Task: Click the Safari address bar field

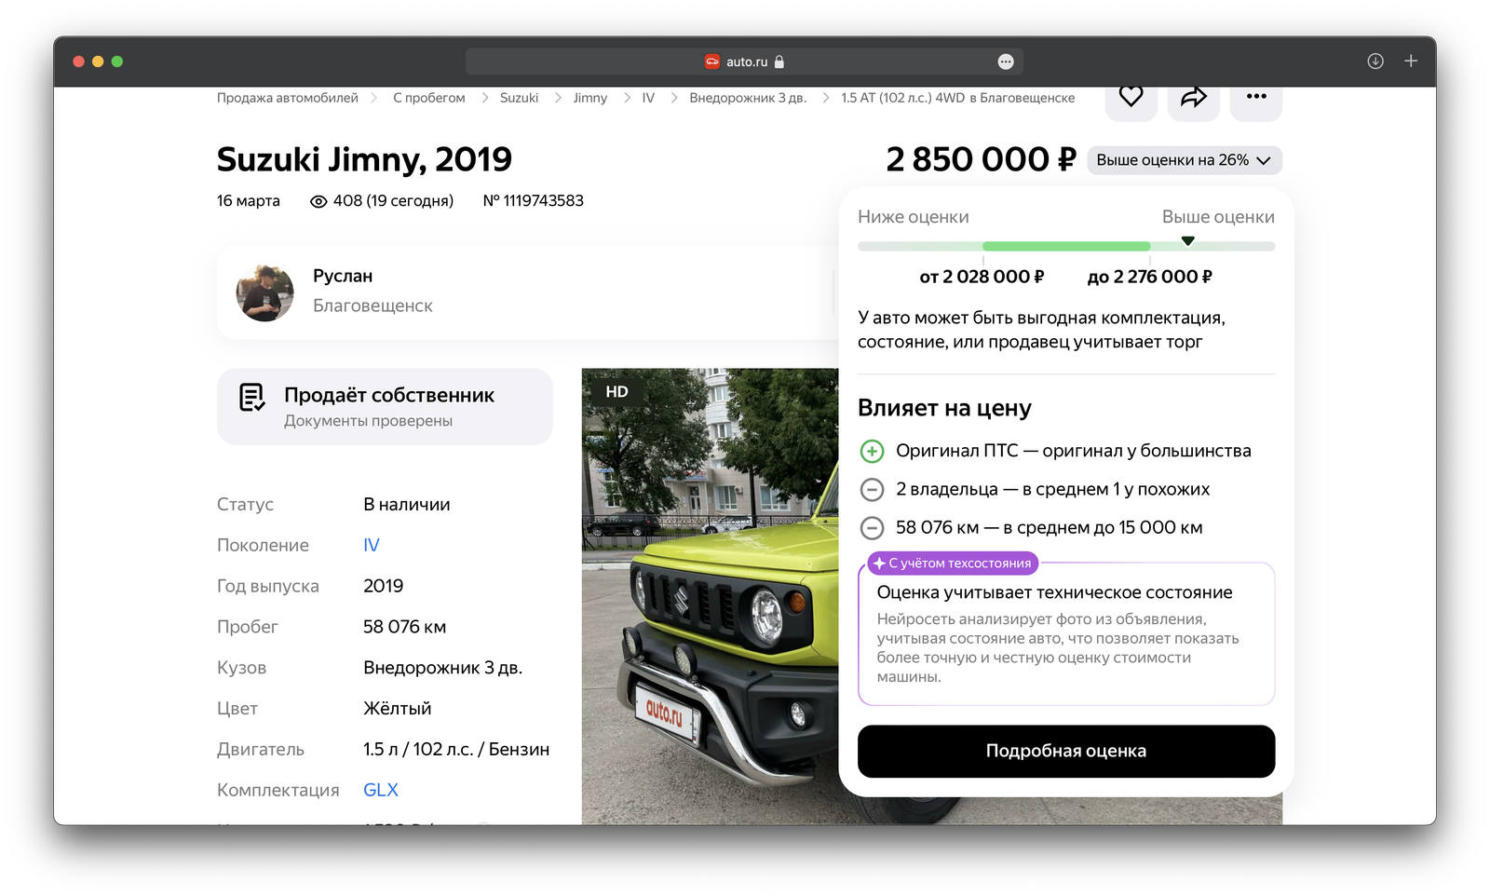Action: [745, 61]
